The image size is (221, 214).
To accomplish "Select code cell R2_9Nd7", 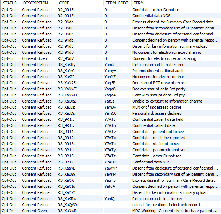I will 65,58.
